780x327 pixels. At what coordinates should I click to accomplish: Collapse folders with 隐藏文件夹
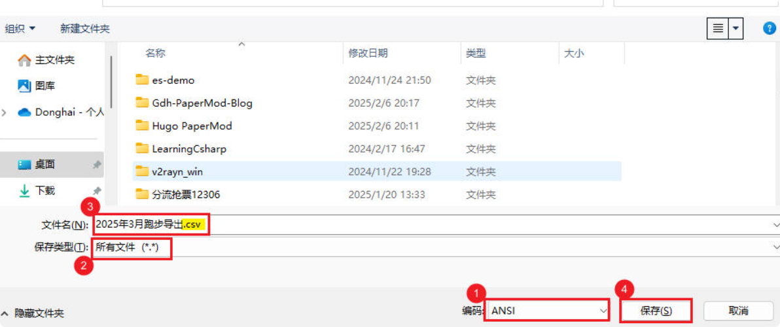point(33,313)
